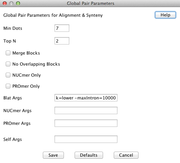This screenshot has width=180, height=163.
Task: Select the PROmer Args input box
Action: [86, 123]
